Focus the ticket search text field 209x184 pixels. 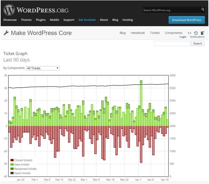pos(172,43)
